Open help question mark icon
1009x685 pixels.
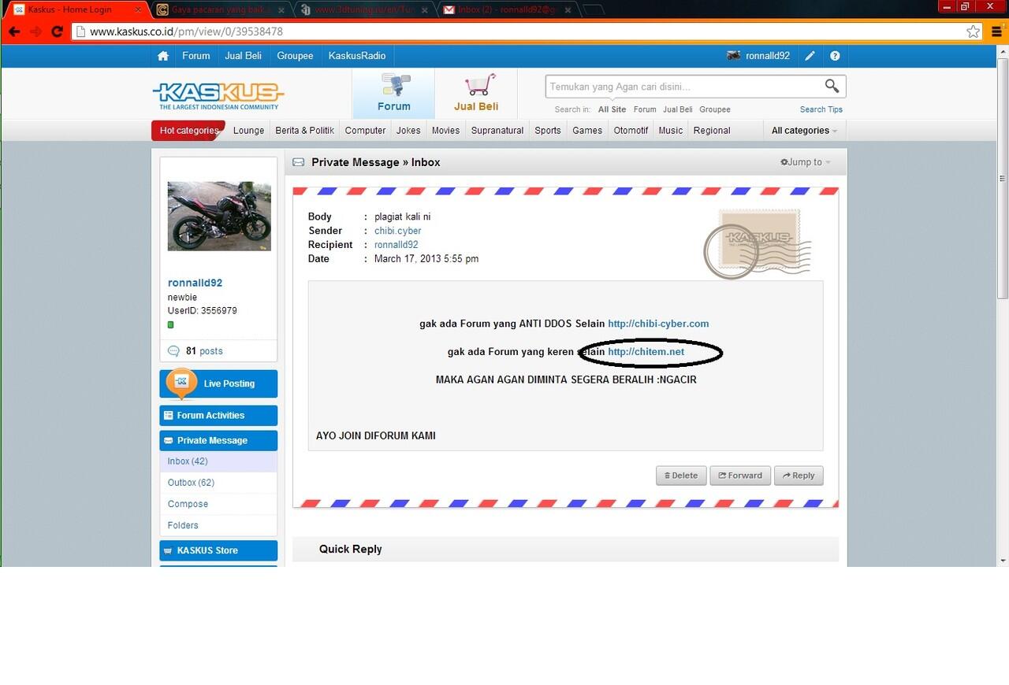[835, 56]
